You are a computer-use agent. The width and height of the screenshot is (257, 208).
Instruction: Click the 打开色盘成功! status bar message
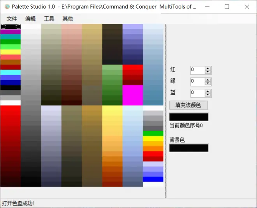coord(18,203)
